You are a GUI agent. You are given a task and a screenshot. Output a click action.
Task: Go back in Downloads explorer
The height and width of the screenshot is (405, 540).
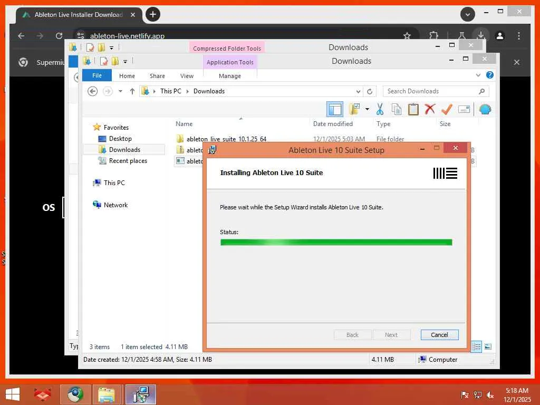(x=92, y=91)
